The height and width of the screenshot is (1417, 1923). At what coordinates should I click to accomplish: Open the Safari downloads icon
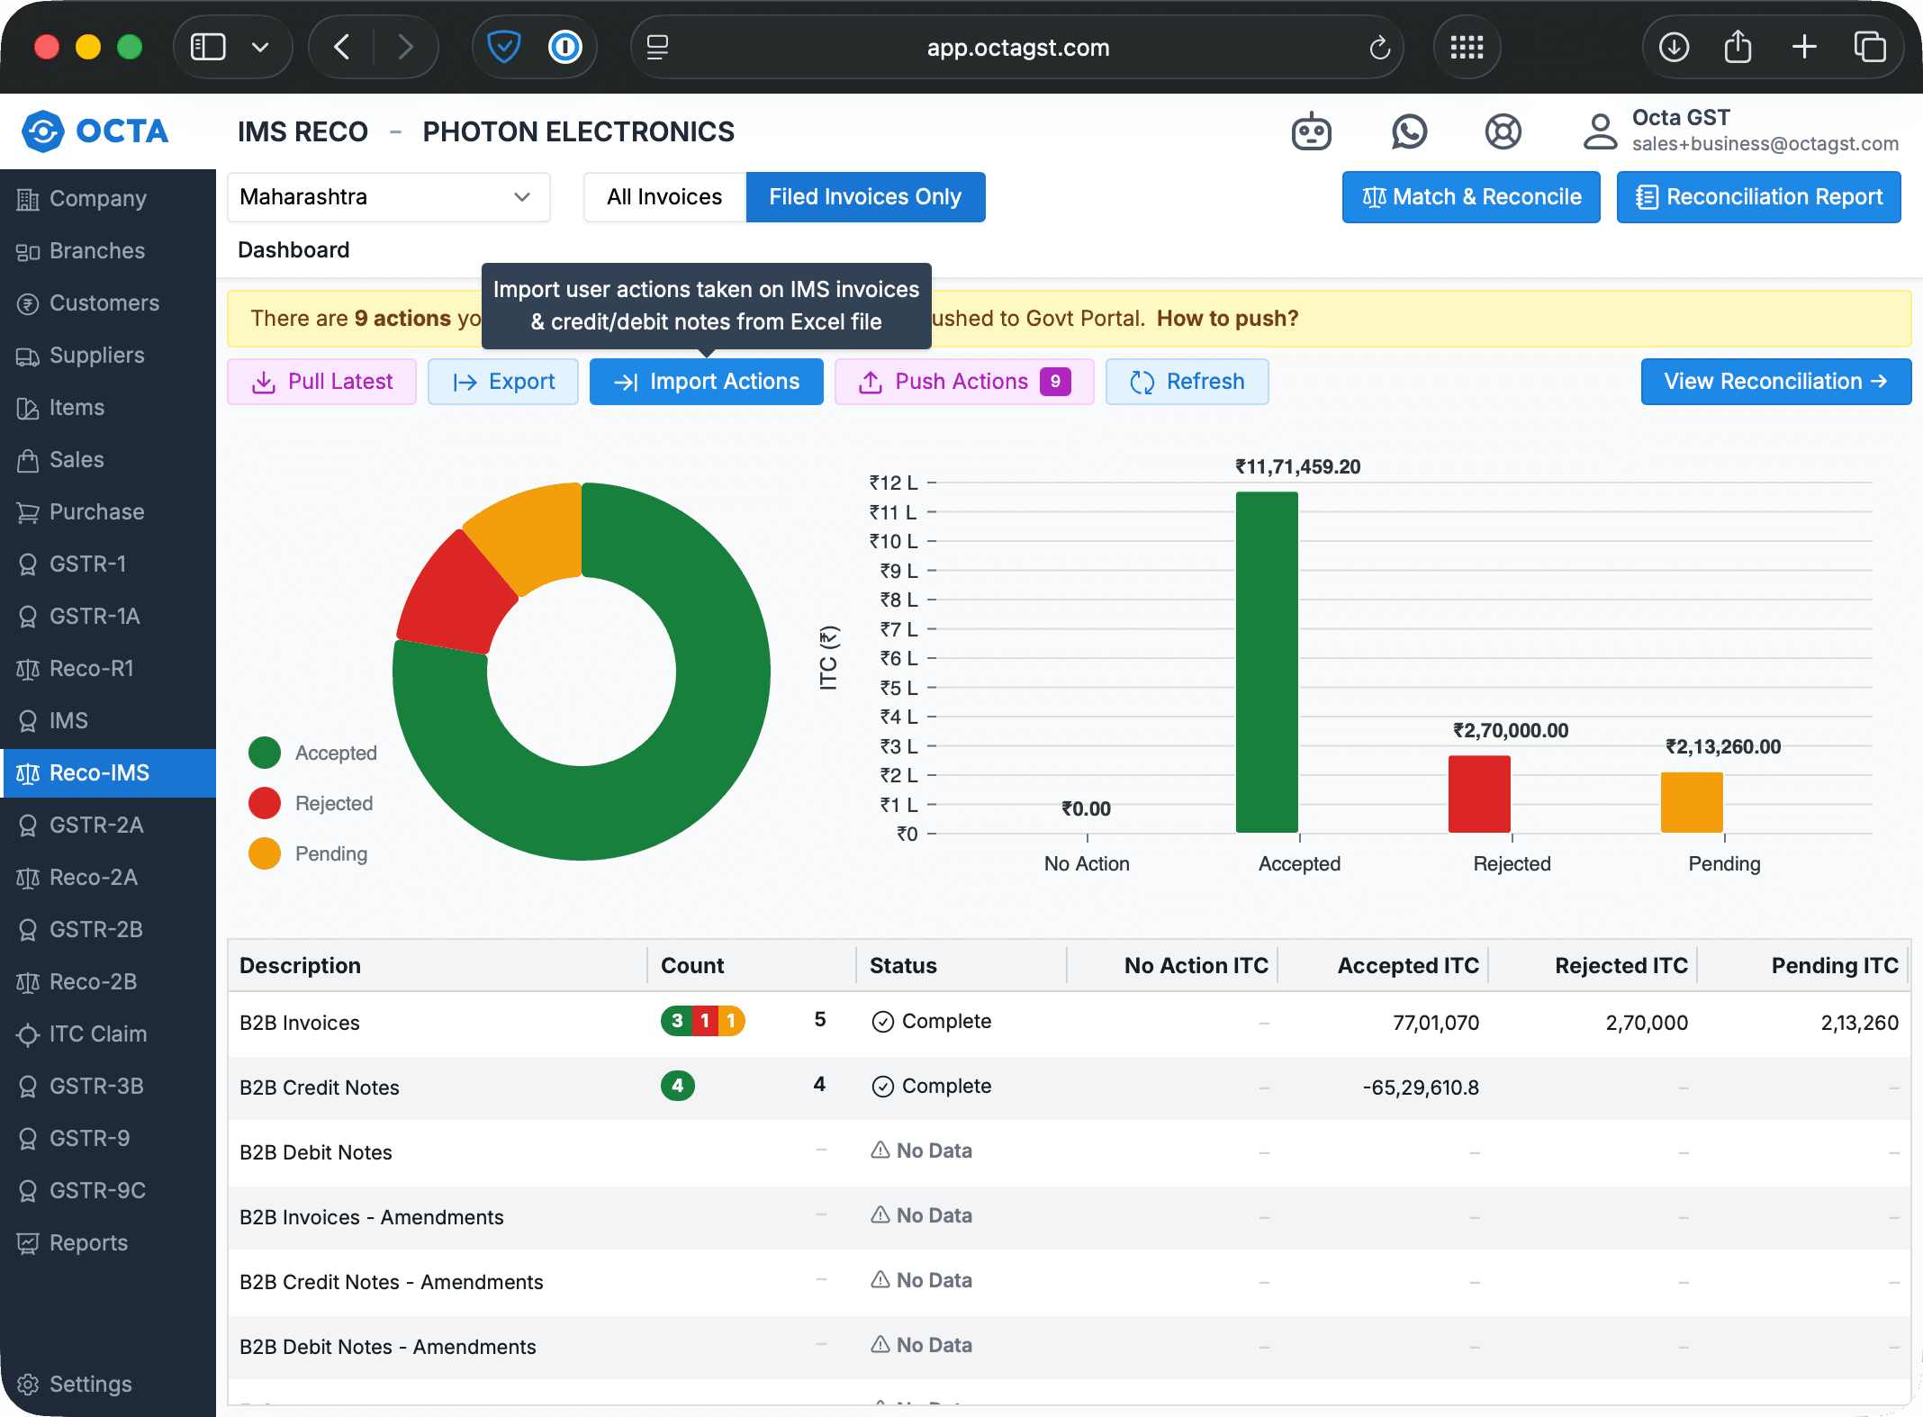tap(1674, 47)
